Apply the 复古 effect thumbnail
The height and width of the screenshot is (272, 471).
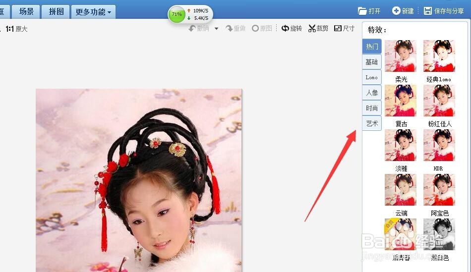point(401,101)
